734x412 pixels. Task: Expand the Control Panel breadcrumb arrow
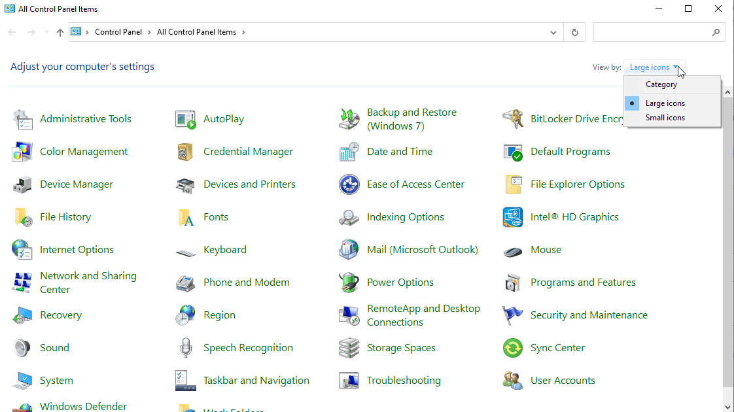149,31
